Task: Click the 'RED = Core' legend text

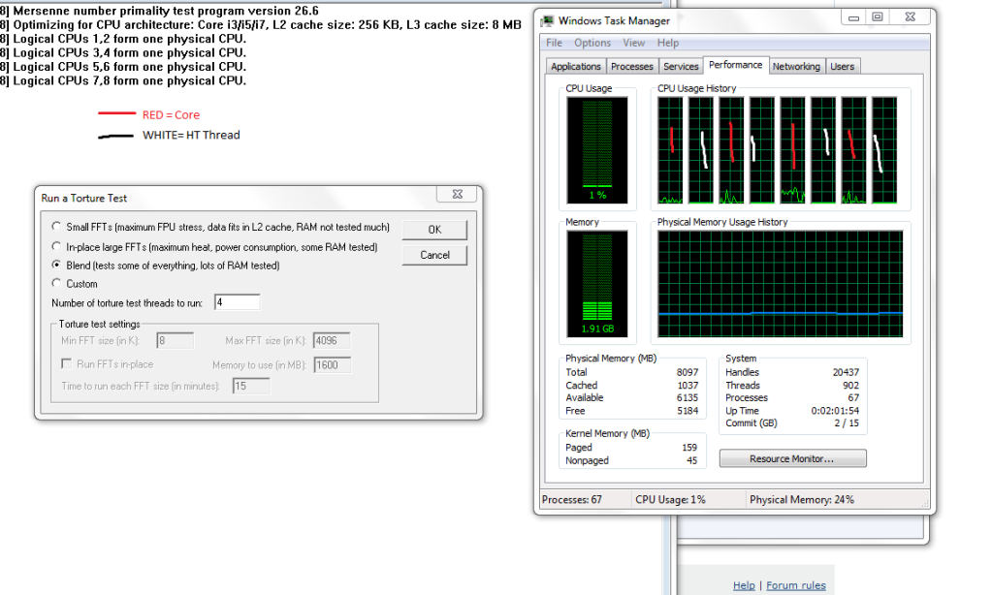Action: click(171, 114)
